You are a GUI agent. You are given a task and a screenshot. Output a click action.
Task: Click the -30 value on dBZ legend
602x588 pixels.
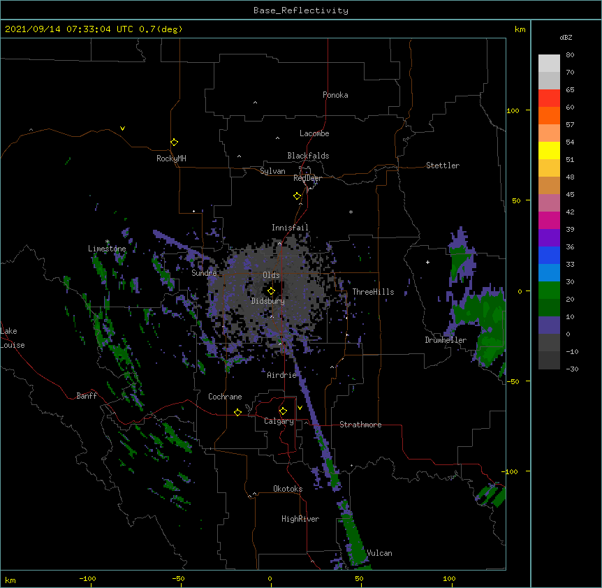572,369
